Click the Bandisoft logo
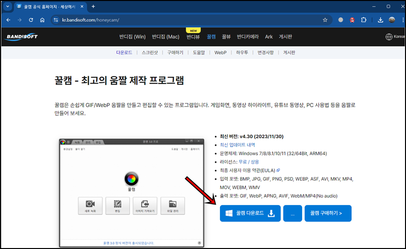This screenshot has height=249, width=406. [x=21, y=37]
